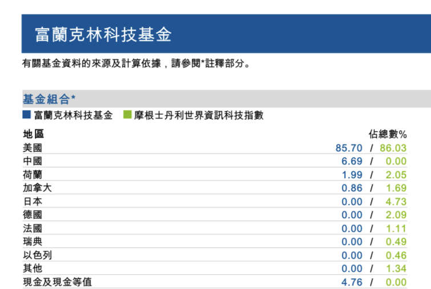Viewport: 431px width, 289px height.
Task: Select the 荷蘭 row label
Action: click(32, 175)
